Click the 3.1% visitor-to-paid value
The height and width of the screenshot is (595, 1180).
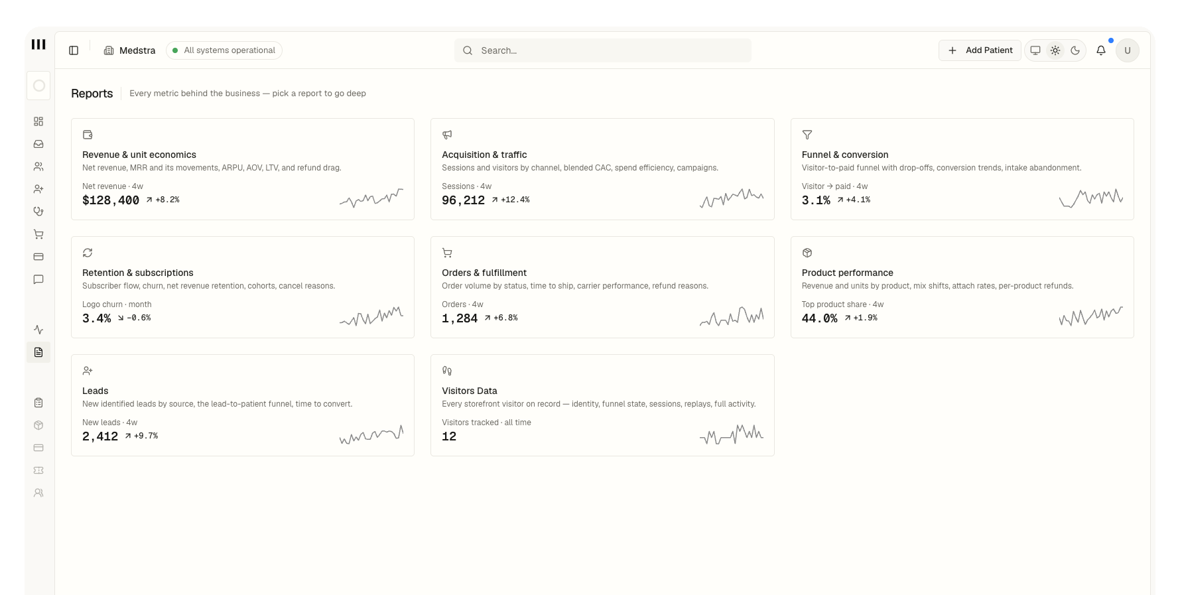816,200
